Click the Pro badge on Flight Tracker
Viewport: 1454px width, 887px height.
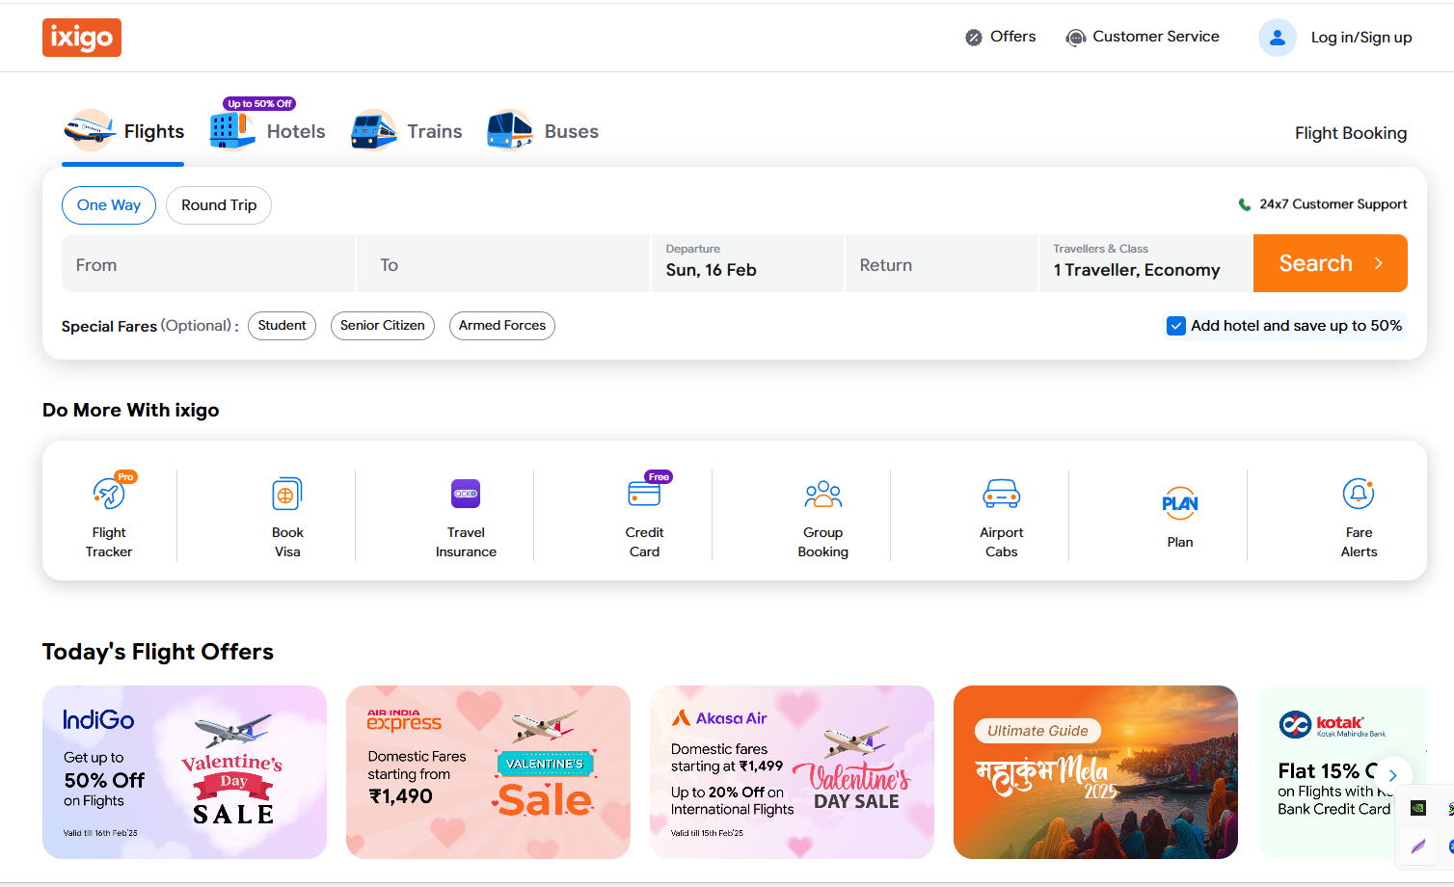pyautogui.click(x=125, y=477)
